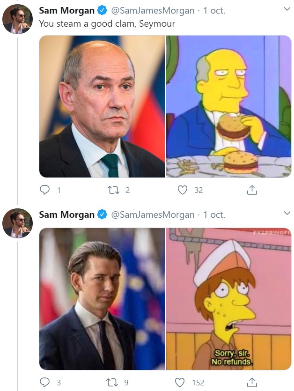The width and height of the screenshot is (294, 391).
Task: Open the bald man photo in first tweet
Action: (102, 107)
